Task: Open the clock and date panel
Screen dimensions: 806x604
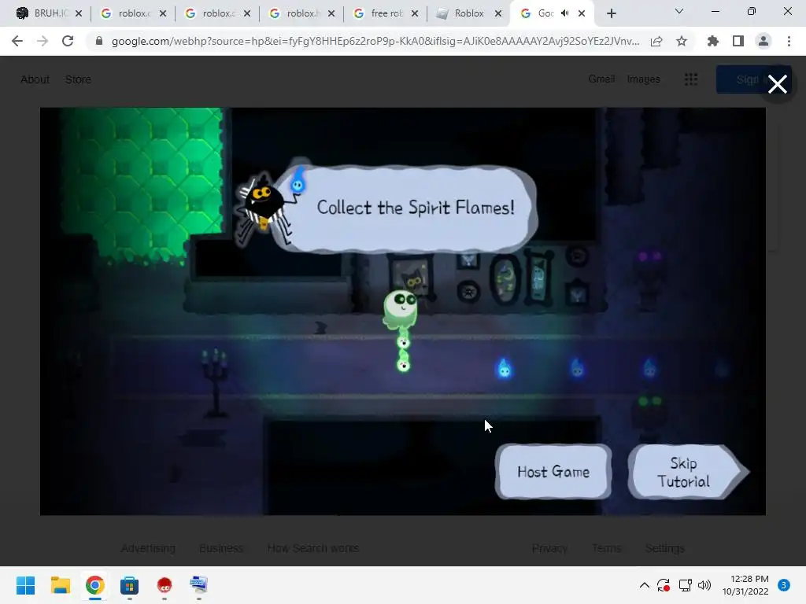Action: (745, 585)
